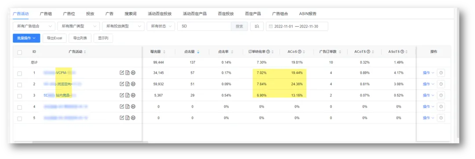Viewport: 475px width, 159px height.
Task: Click the AI circle icon in row 4
Action: click(x=133, y=106)
